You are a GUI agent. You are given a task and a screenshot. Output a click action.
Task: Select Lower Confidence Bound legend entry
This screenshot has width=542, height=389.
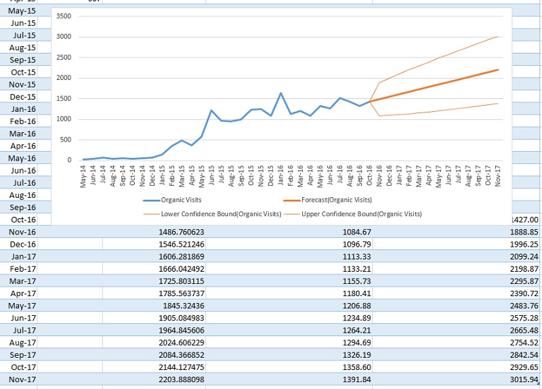click(x=212, y=214)
